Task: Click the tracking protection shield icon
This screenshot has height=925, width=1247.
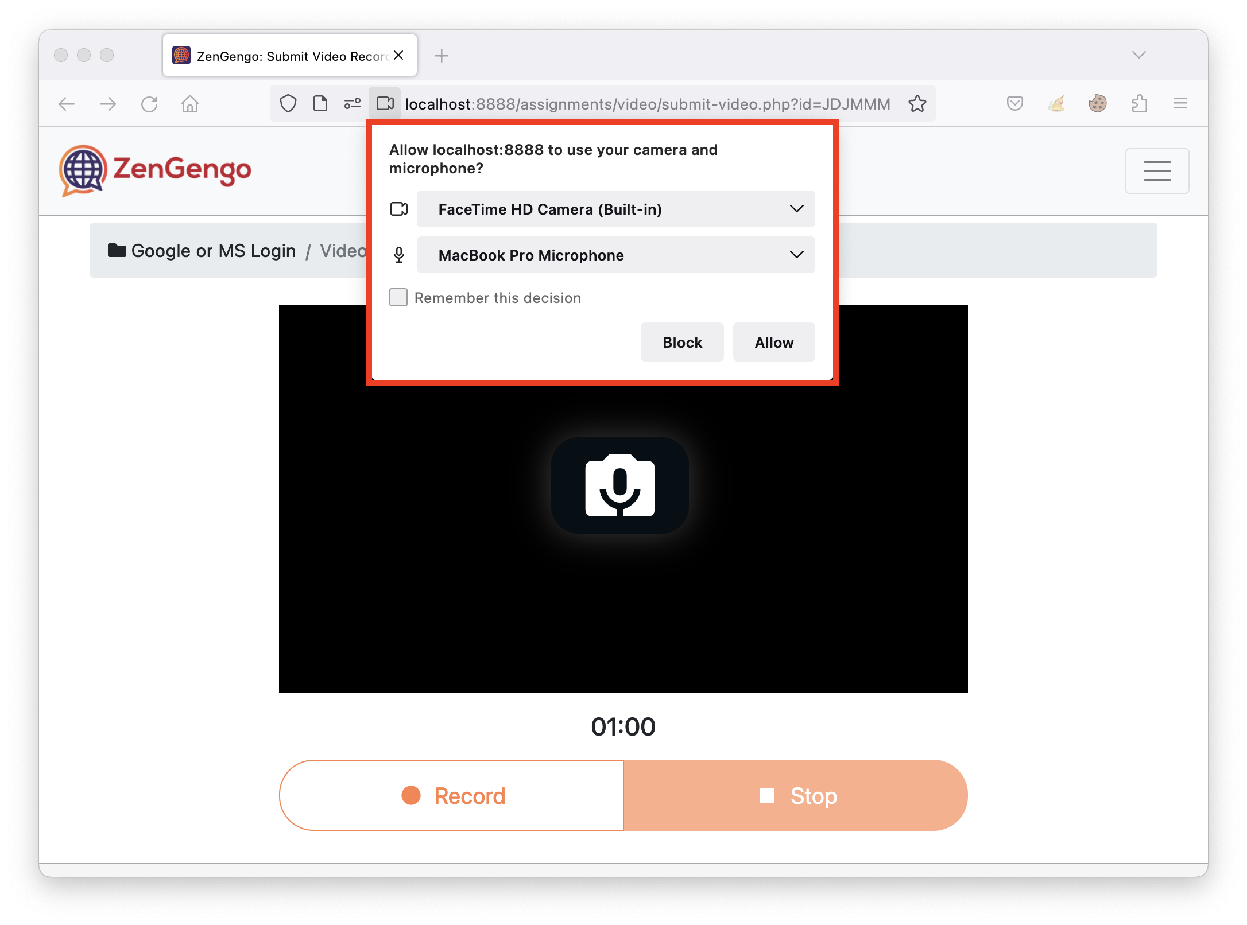Action: pos(288,104)
